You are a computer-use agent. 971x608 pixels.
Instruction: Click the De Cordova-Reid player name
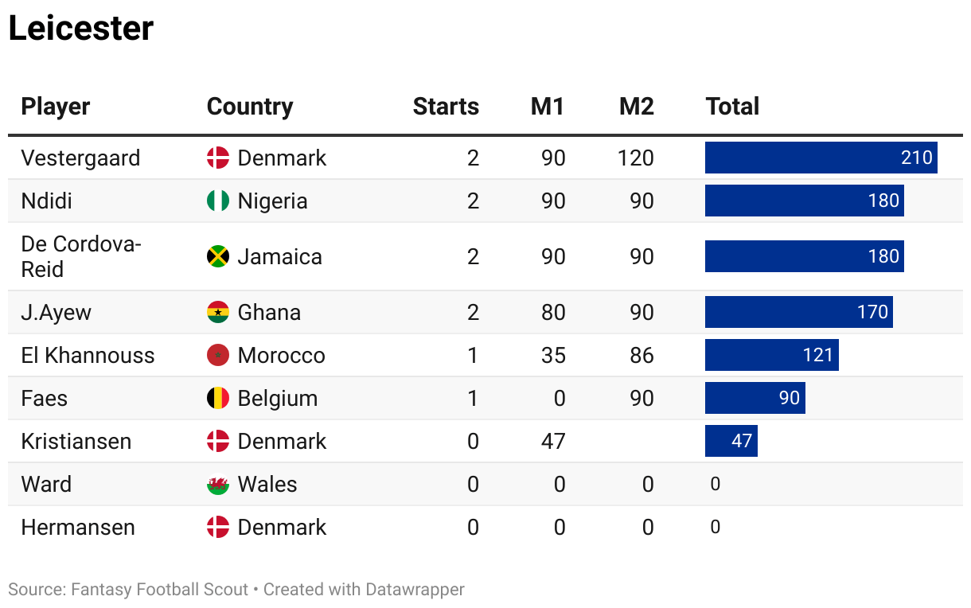81,256
